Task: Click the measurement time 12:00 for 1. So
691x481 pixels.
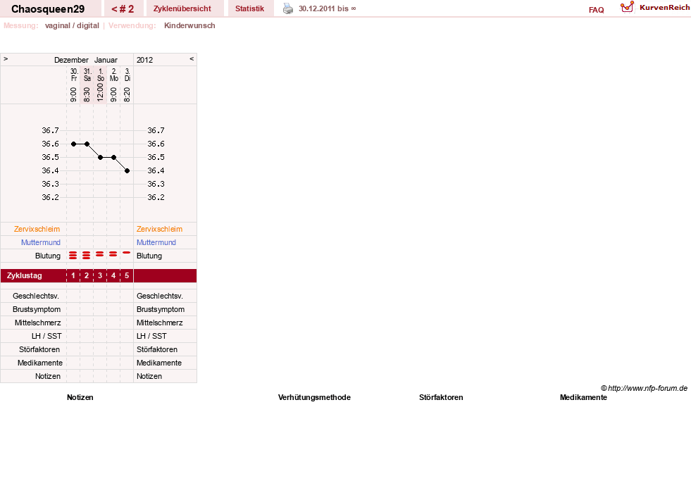Action: (x=101, y=92)
